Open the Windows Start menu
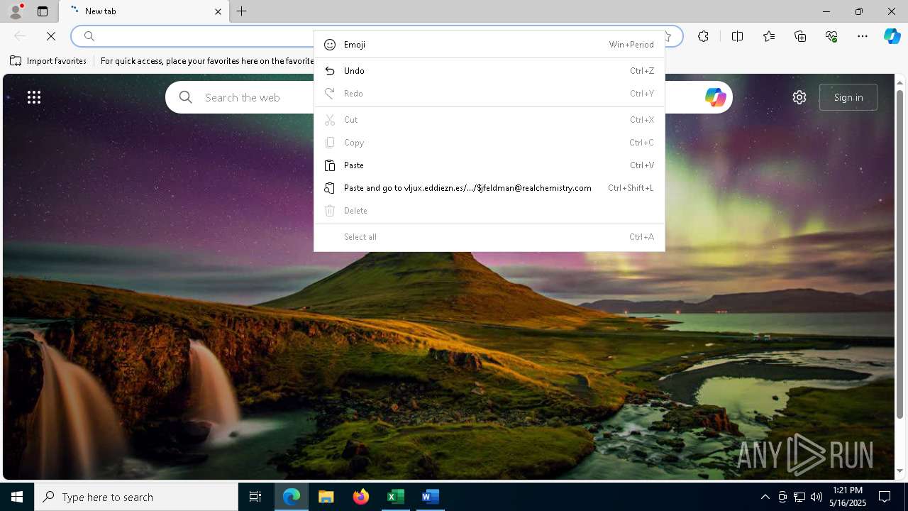This screenshot has height=511, width=908. 17,497
